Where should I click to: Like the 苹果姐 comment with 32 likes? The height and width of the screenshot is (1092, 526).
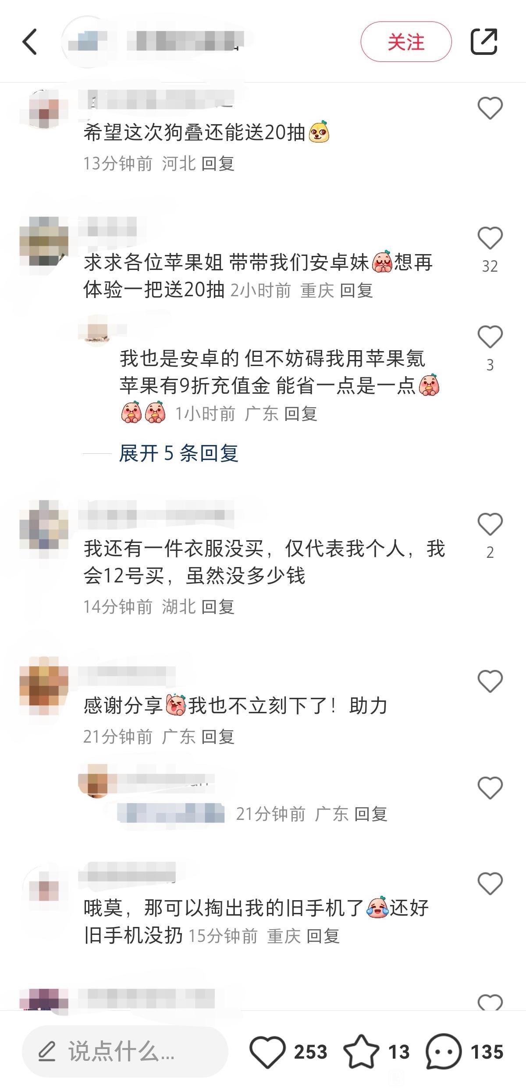coord(490,238)
